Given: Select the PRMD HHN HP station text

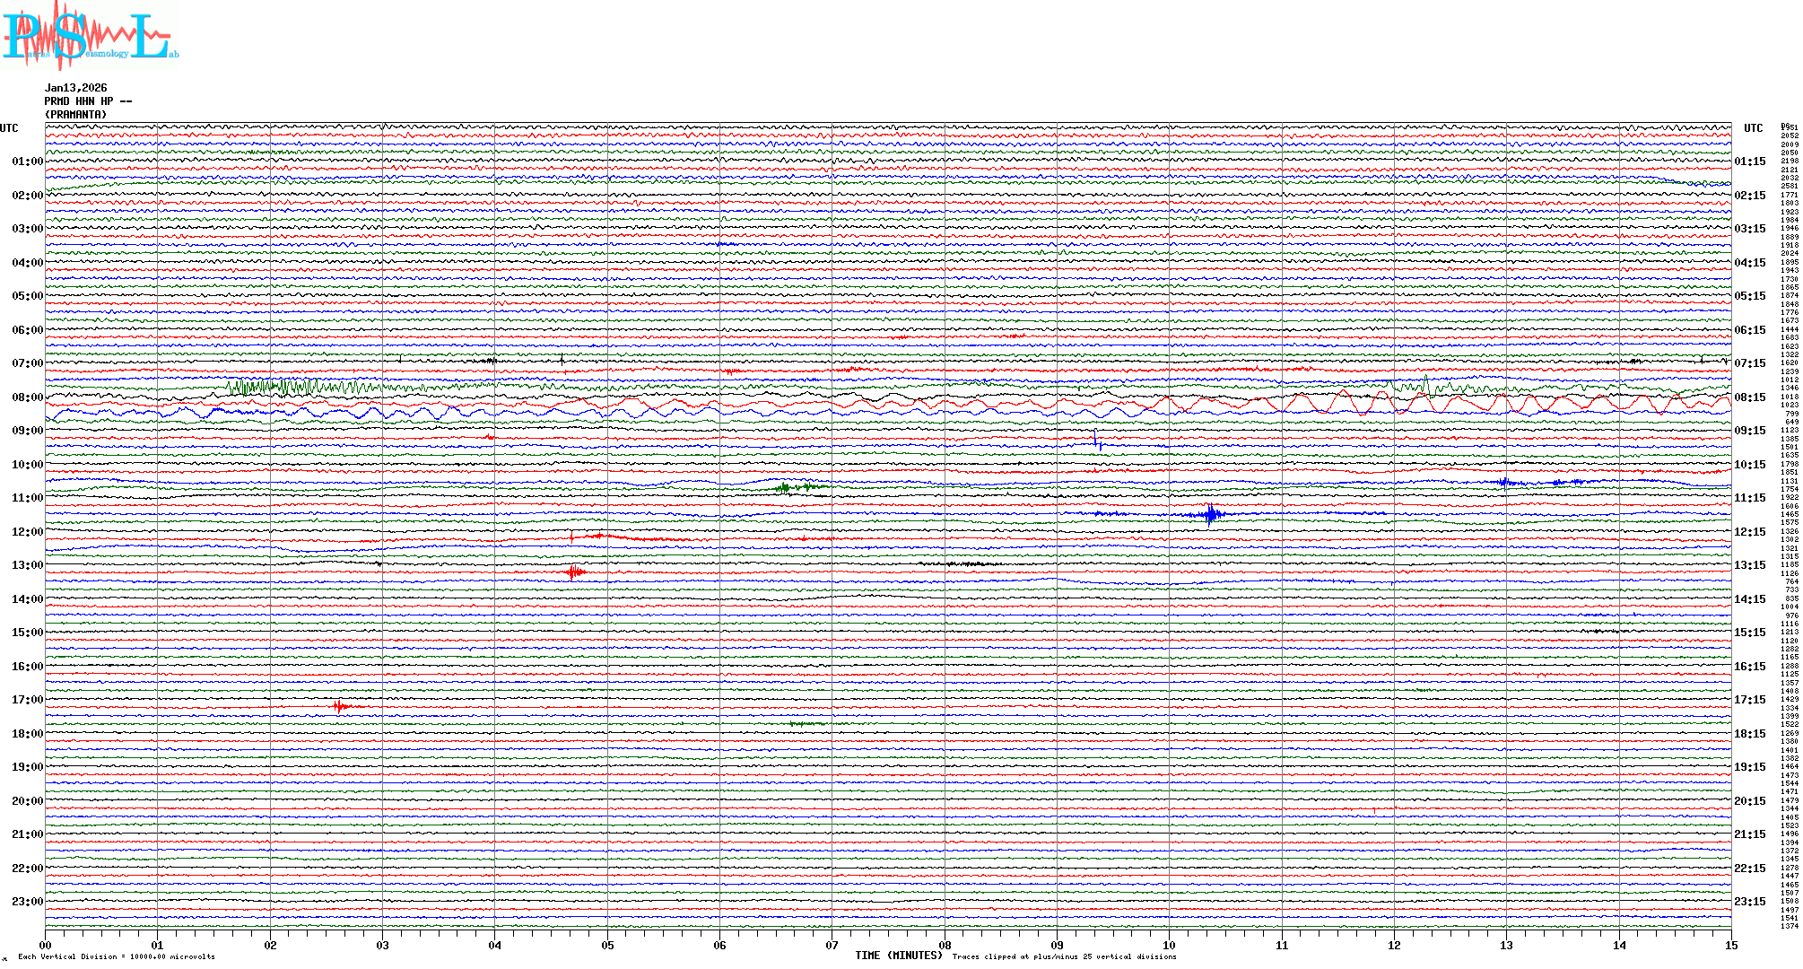Looking at the screenshot, I should (88, 101).
